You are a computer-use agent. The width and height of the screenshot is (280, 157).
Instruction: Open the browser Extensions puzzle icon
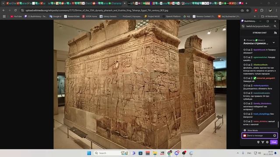(x=262, y=10)
